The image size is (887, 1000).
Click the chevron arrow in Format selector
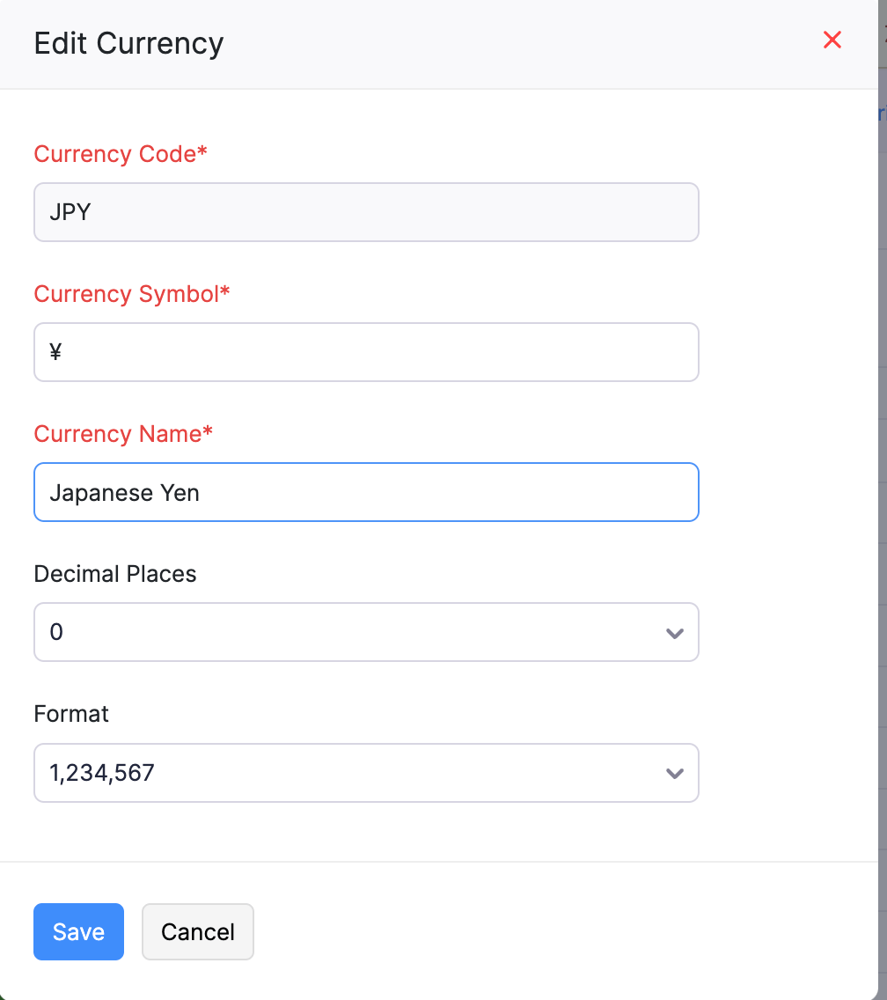(675, 774)
